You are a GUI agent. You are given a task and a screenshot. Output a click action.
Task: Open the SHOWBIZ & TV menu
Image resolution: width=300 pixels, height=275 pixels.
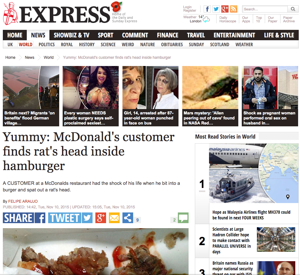71,35
